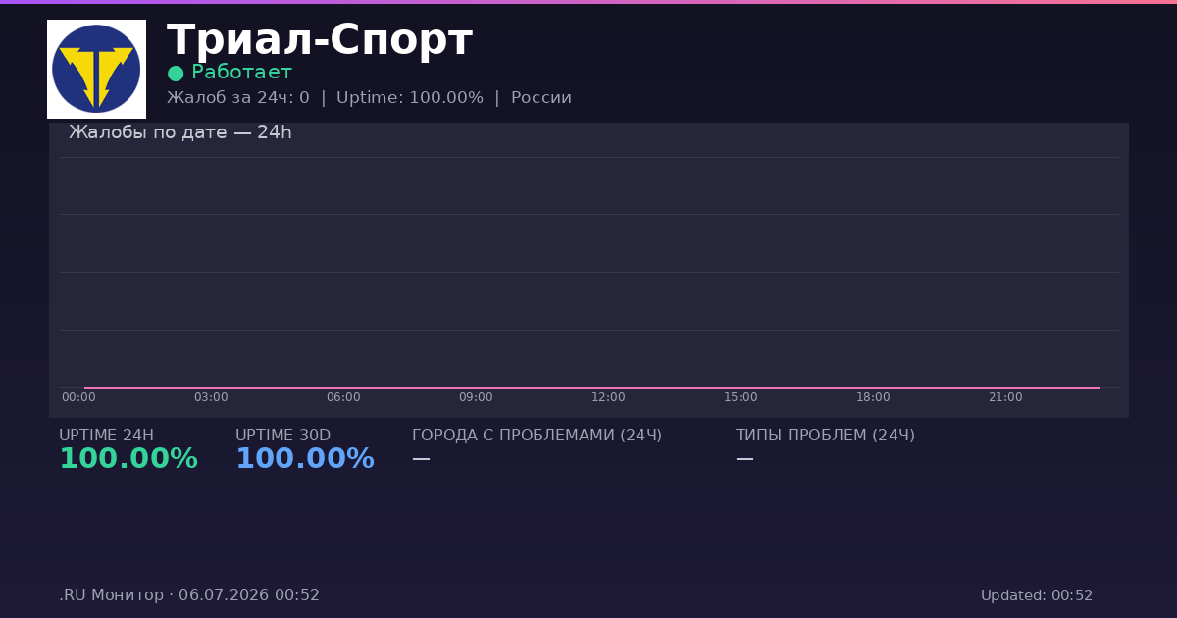Click the green status dot beside Работает
The width and height of the screenshot is (1177, 618).
click(x=176, y=74)
